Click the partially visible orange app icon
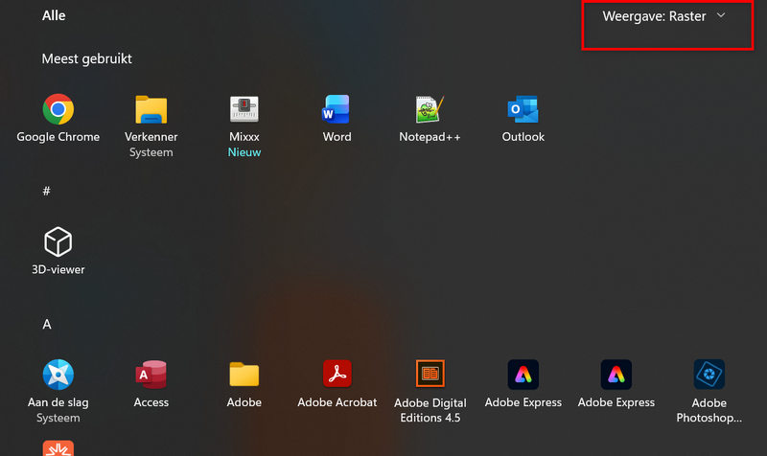 58,447
